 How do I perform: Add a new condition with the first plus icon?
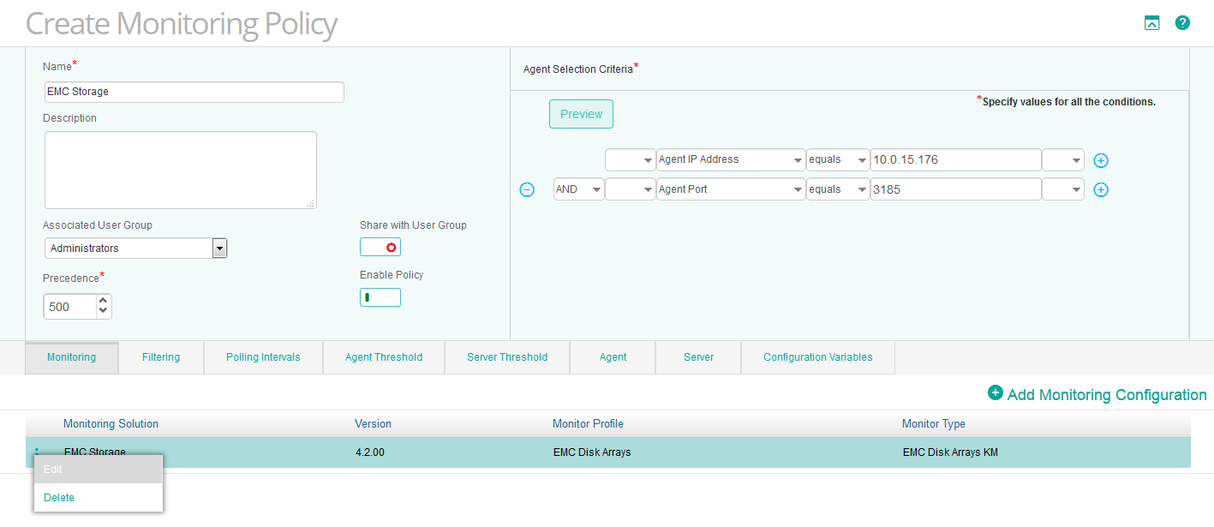pos(1101,160)
